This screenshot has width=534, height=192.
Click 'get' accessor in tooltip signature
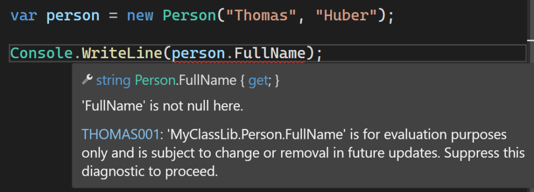tap(258, 81)
